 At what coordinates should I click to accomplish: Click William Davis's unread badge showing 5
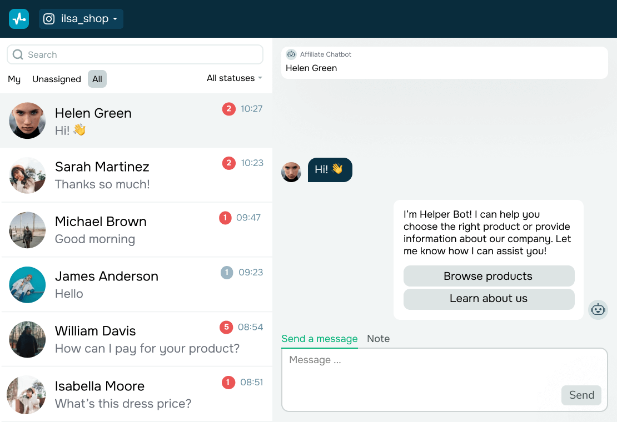(x=226, y=327)
